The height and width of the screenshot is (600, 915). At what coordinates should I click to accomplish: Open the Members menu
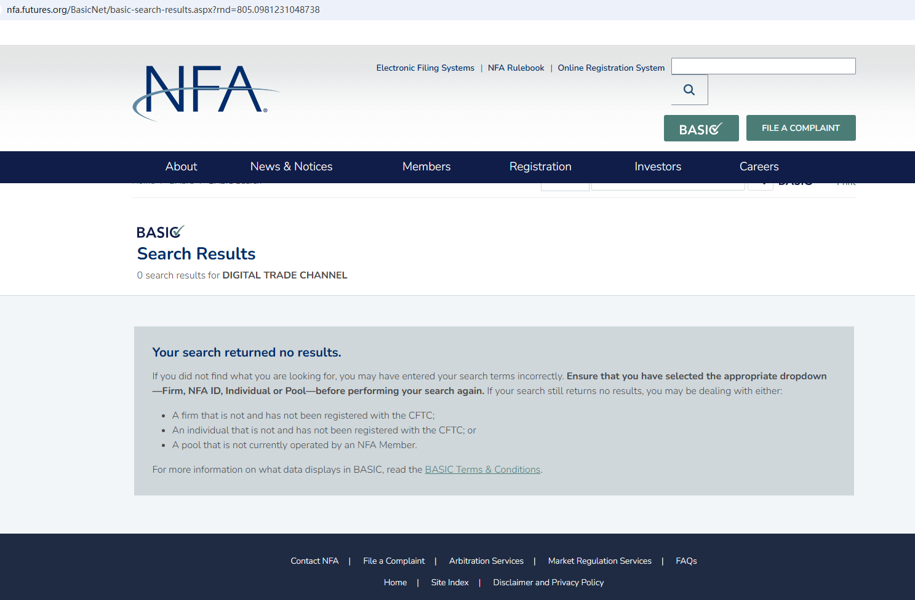click(x=426, y=167)
